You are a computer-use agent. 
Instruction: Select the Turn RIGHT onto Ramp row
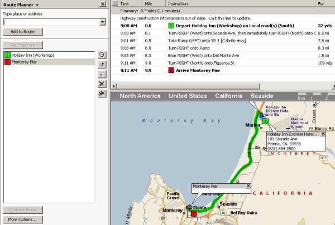(223, 48)
